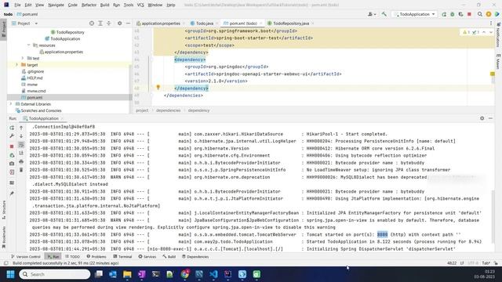
Task: Open Version Control tool window
Action: (26, 256)
